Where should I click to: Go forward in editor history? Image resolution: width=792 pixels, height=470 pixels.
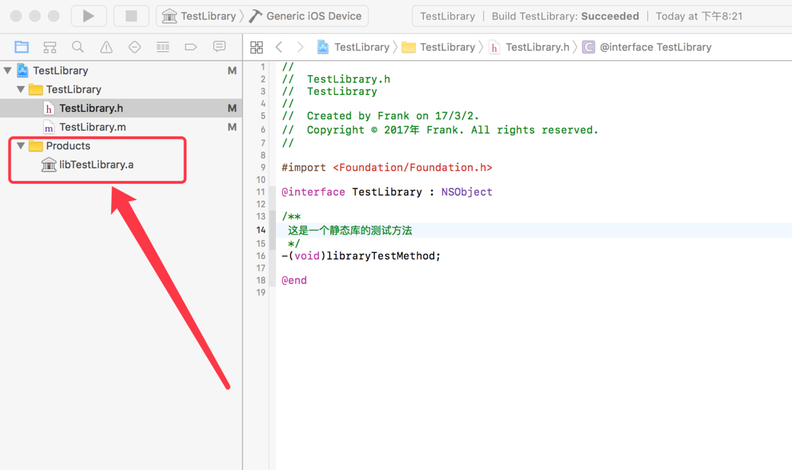pos(300,47)
